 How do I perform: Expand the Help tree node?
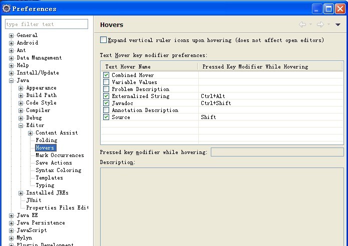[11, 65]
